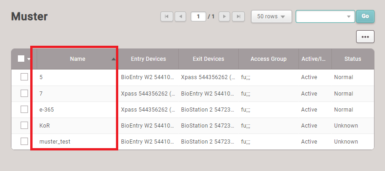385x171 pixels.
Task: Select the KoR row checkbox
Action: pyautogui.click(x=24, y=125)
